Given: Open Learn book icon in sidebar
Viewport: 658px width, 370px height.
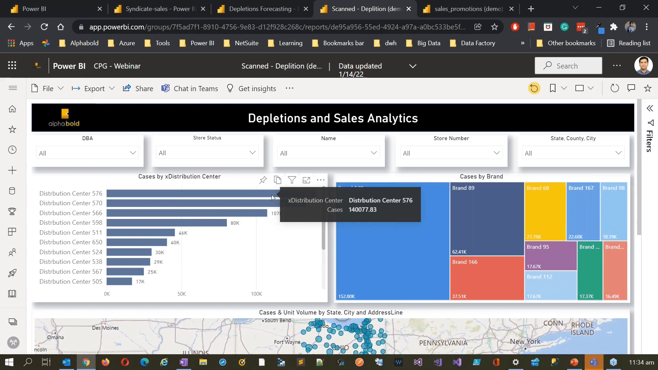Looking at the screenshot, I should (x=12, y=294).
